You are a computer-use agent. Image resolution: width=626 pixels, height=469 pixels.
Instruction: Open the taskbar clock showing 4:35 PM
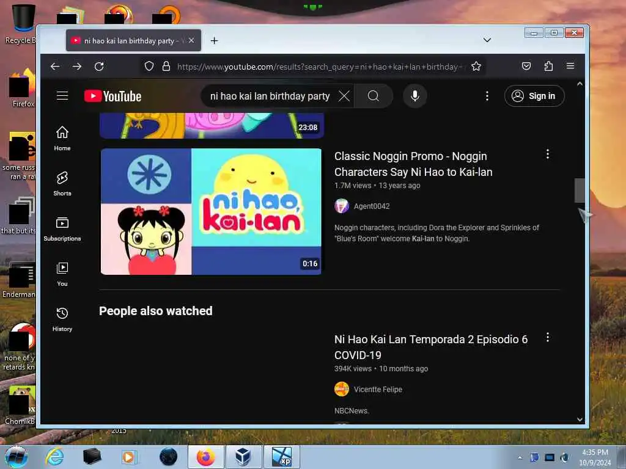tap(595, 457)
